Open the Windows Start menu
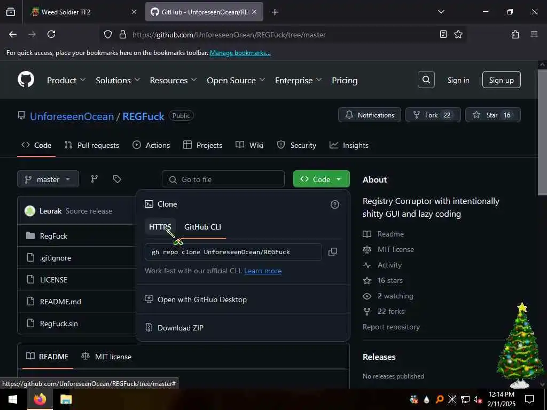Viewport: 547px width, 410px height. tap(13, 399)
